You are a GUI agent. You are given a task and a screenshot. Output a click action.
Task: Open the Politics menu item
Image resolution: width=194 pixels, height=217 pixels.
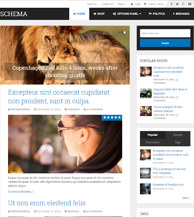(x=157, y=14)
